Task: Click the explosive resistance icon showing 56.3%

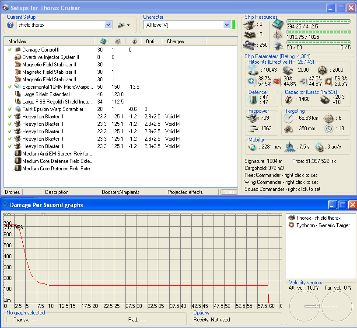Action: pyautogui.click(x=328, y=81)
